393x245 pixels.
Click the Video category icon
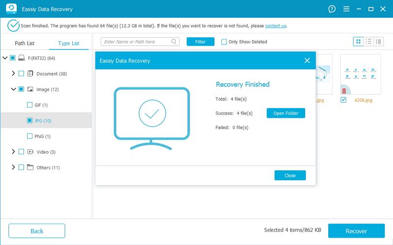[30, 152]
